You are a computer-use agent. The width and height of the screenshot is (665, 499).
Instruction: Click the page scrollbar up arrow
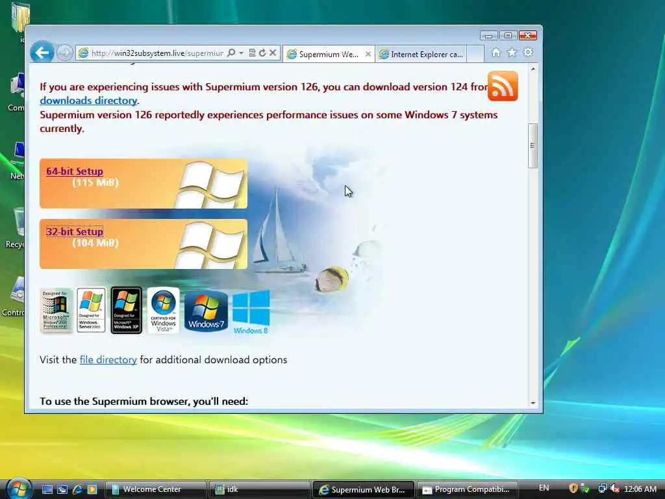tap(533, 69)
